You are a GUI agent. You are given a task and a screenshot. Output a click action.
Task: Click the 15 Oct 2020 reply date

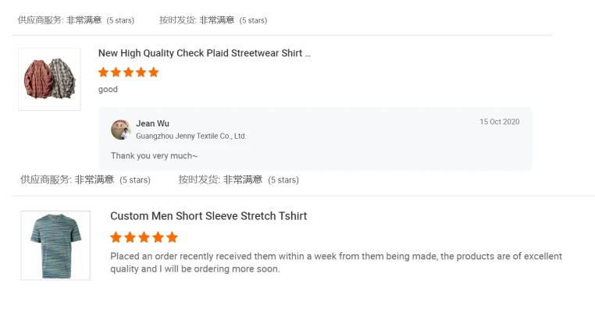tap(499, 122)
